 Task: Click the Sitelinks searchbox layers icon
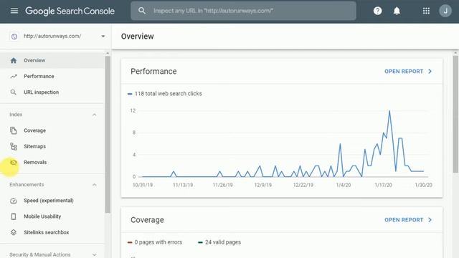(14, 232)
